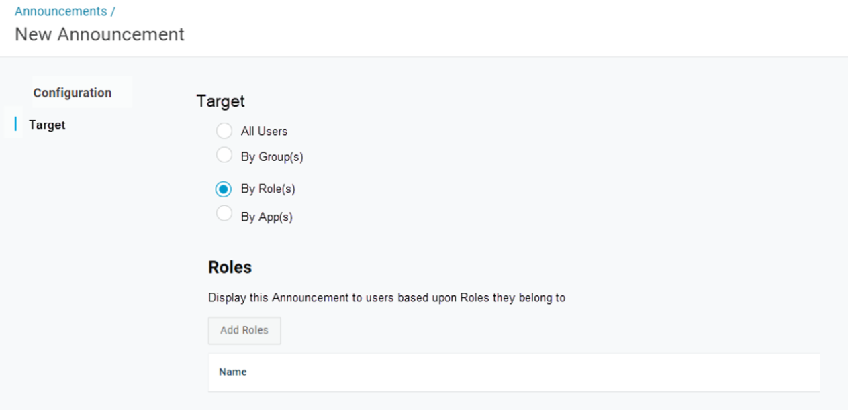Click the By App(s) option label

(x=267, y=217)
